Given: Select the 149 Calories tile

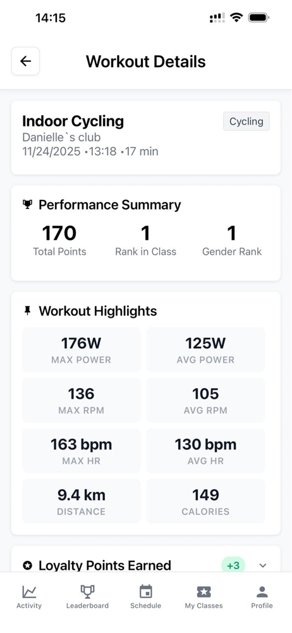Looking at the screenshot, I should coord(205,501).
